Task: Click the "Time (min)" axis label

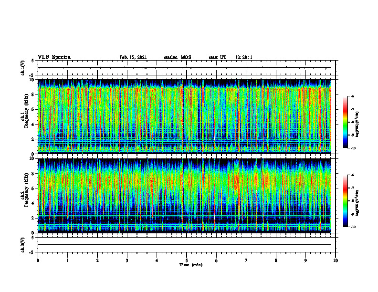Action: (191, 265)
